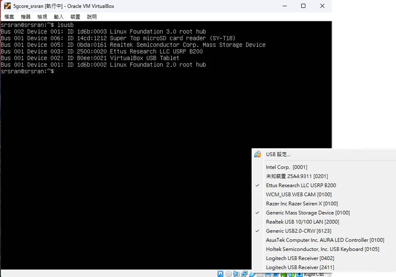
Task: Click the 'lsusb' command in the terminal
Action: coord(66,25)
